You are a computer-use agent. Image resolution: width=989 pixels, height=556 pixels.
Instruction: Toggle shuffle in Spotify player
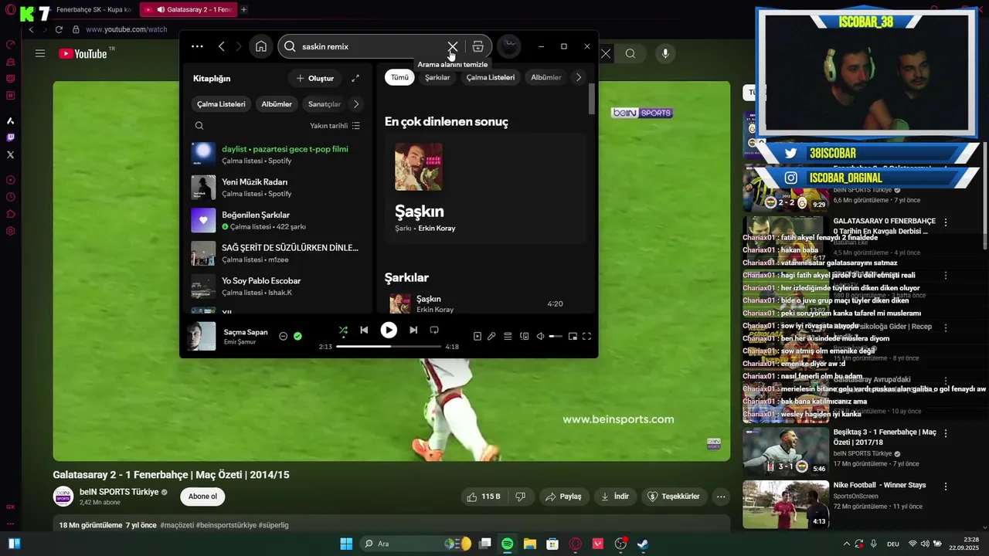(x=343, y=330)
